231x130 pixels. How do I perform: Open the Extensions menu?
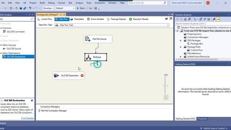point(100,3)
